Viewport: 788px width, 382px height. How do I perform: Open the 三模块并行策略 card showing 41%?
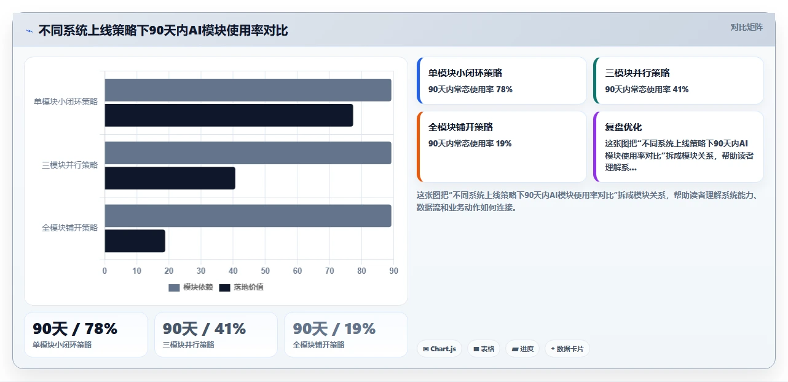coord(679,81)
